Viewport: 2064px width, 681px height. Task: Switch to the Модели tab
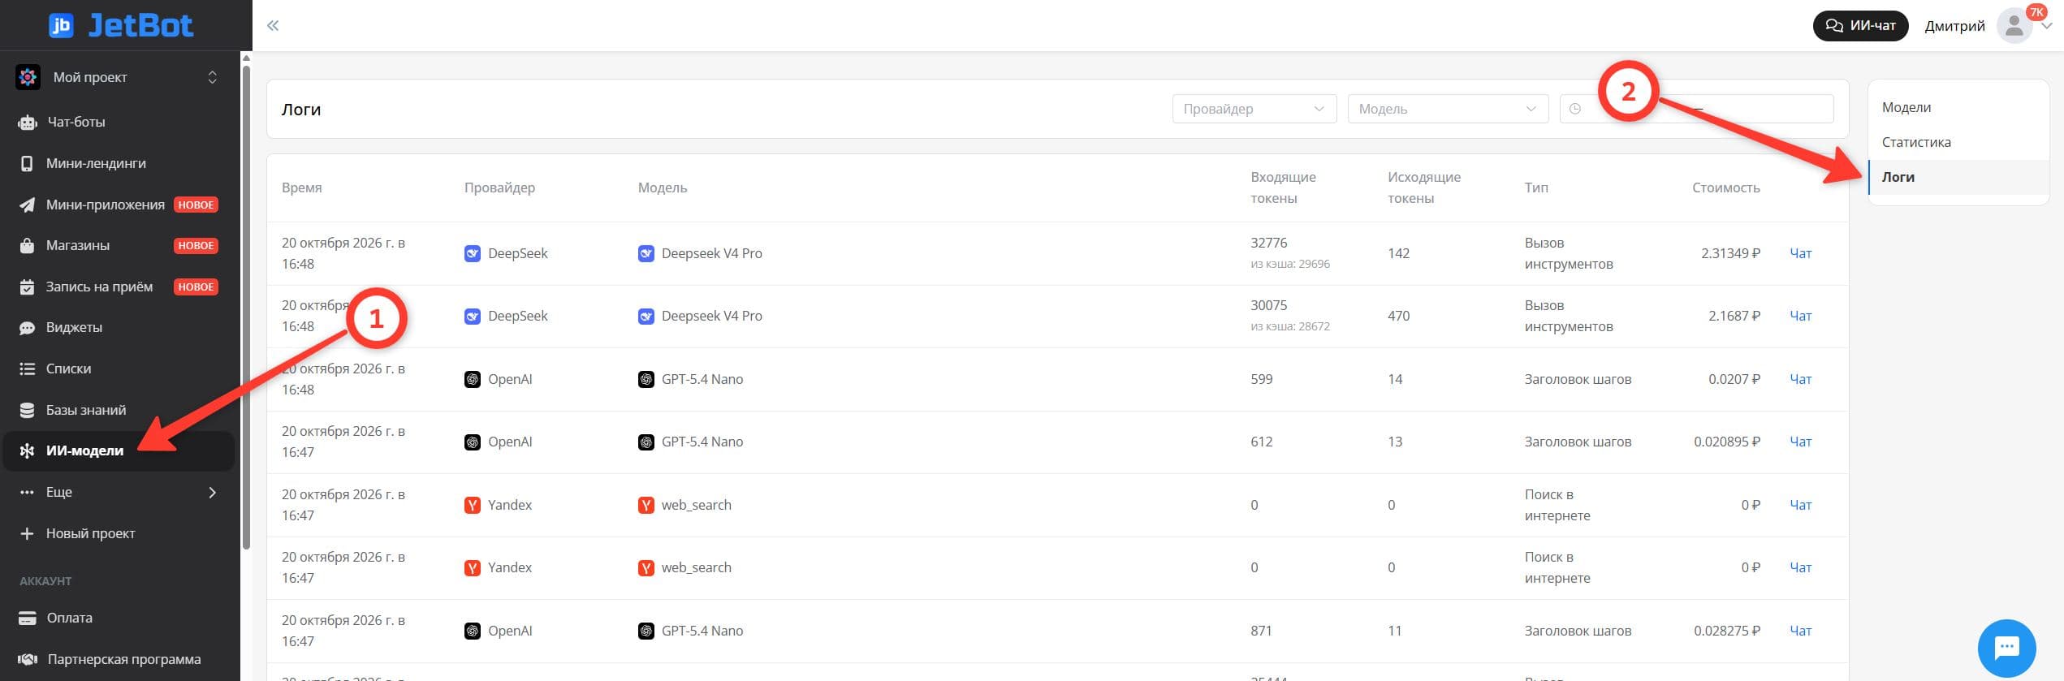pyautogui.click(x=1906, y=107)
